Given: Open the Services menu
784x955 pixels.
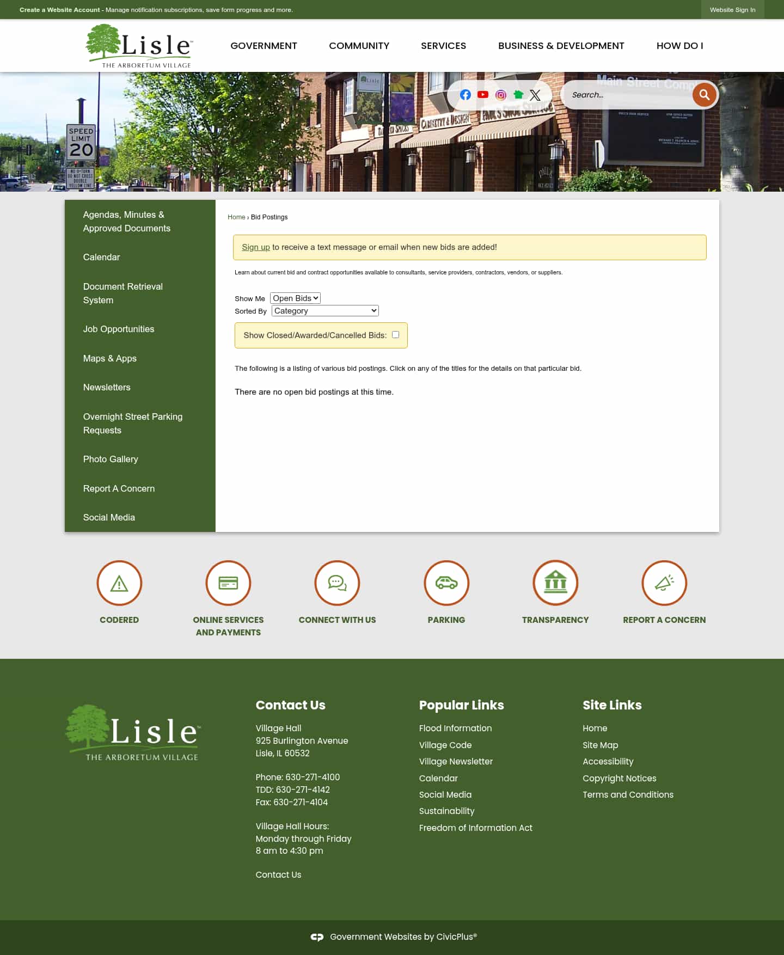Looking at the screenshot, I should tap(443, 46).
